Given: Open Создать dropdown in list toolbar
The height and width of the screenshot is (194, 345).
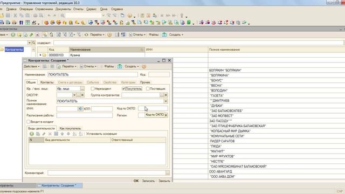Looking at the screenshot, I should click(x=176, y=34).
